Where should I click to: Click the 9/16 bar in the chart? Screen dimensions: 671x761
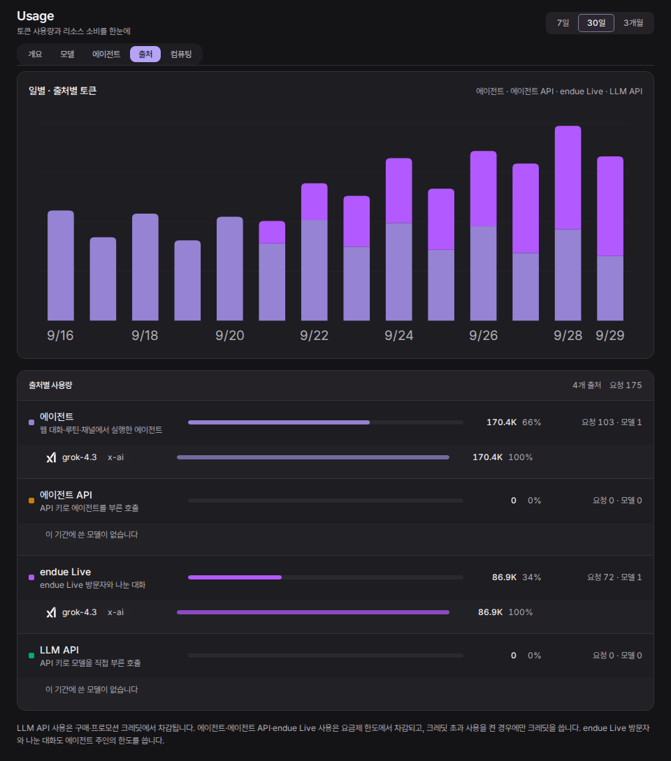click(61, 265)
